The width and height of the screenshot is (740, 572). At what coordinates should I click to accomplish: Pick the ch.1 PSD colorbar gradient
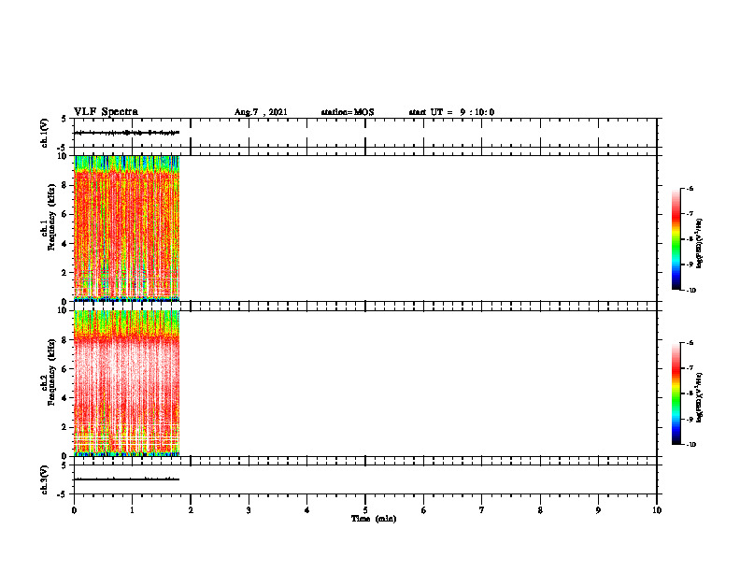click(676, 239)
